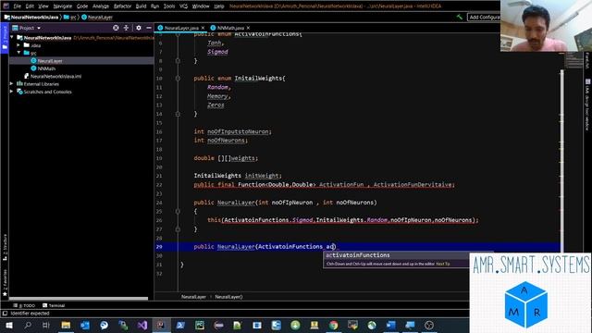592x333 pixels.
Task: Hide the Project tool window
Action: coord(149,28)
